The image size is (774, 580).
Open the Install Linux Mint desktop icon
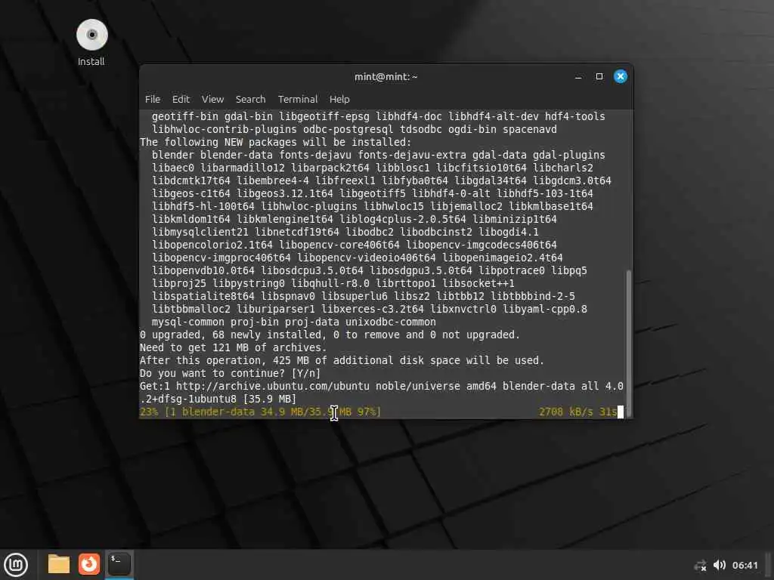[x=91, y=42]
